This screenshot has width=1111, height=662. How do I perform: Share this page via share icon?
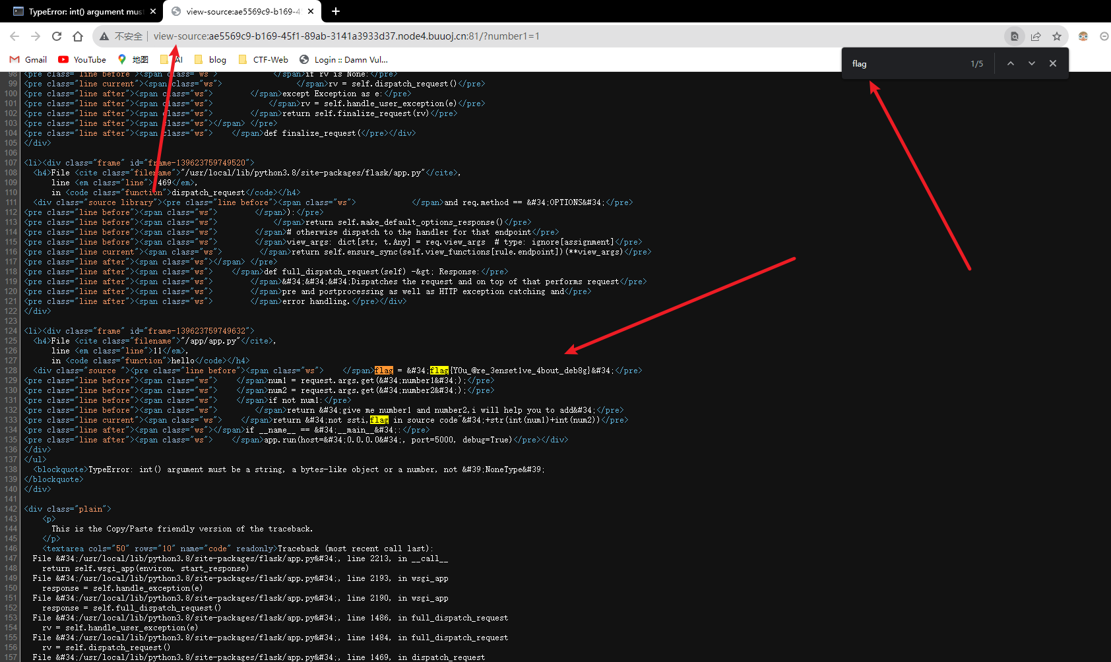(1036, 36)
